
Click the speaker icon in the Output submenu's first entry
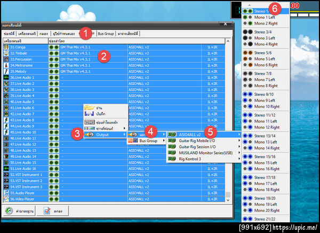133,135
